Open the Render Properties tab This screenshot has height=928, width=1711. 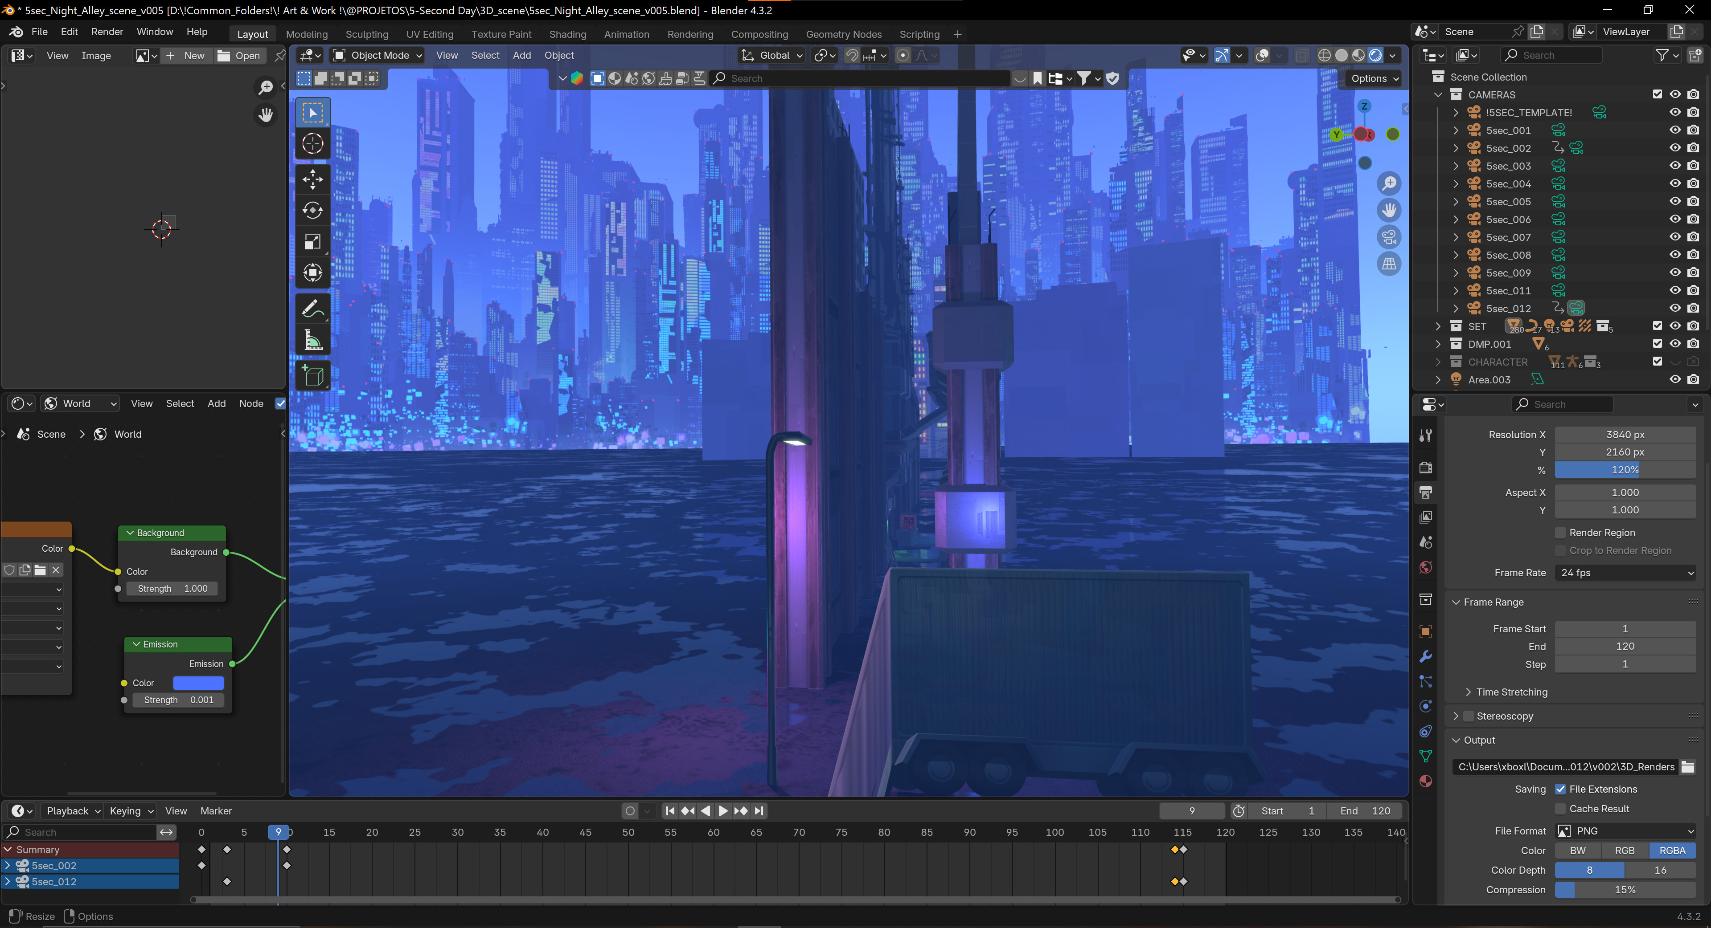pos(1426,467)
